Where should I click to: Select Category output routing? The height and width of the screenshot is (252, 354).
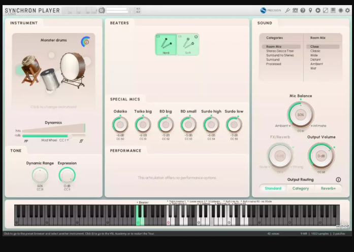coord(301,189)
